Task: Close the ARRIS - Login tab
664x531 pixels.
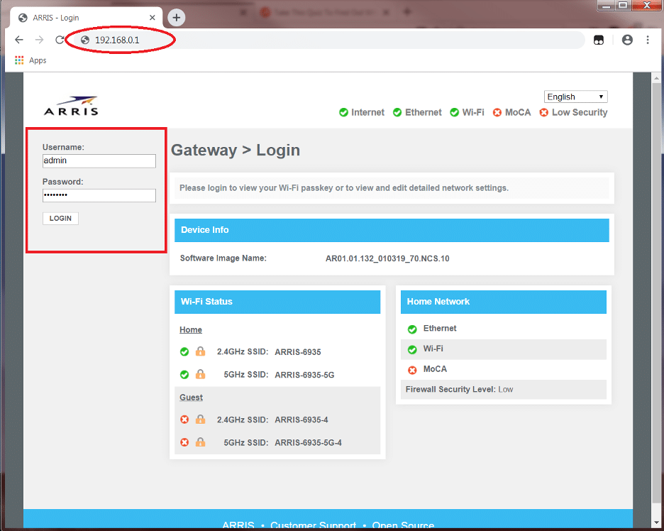Action: tap(153, 18)
